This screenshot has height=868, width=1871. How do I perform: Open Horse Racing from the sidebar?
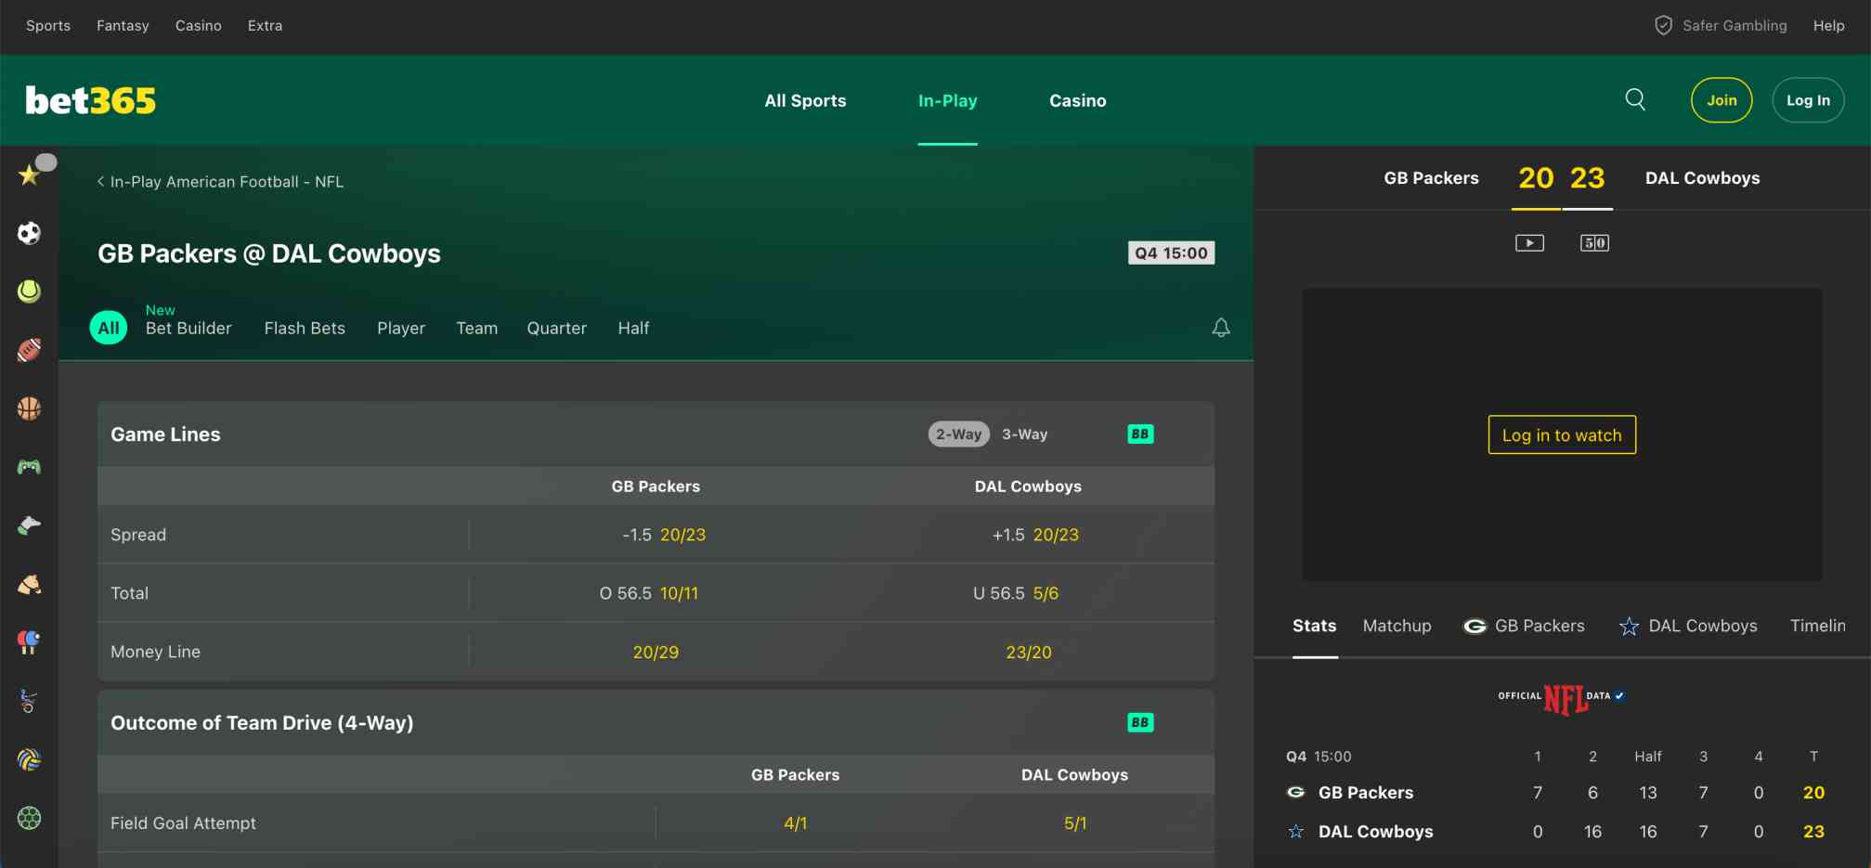(29, 582)
